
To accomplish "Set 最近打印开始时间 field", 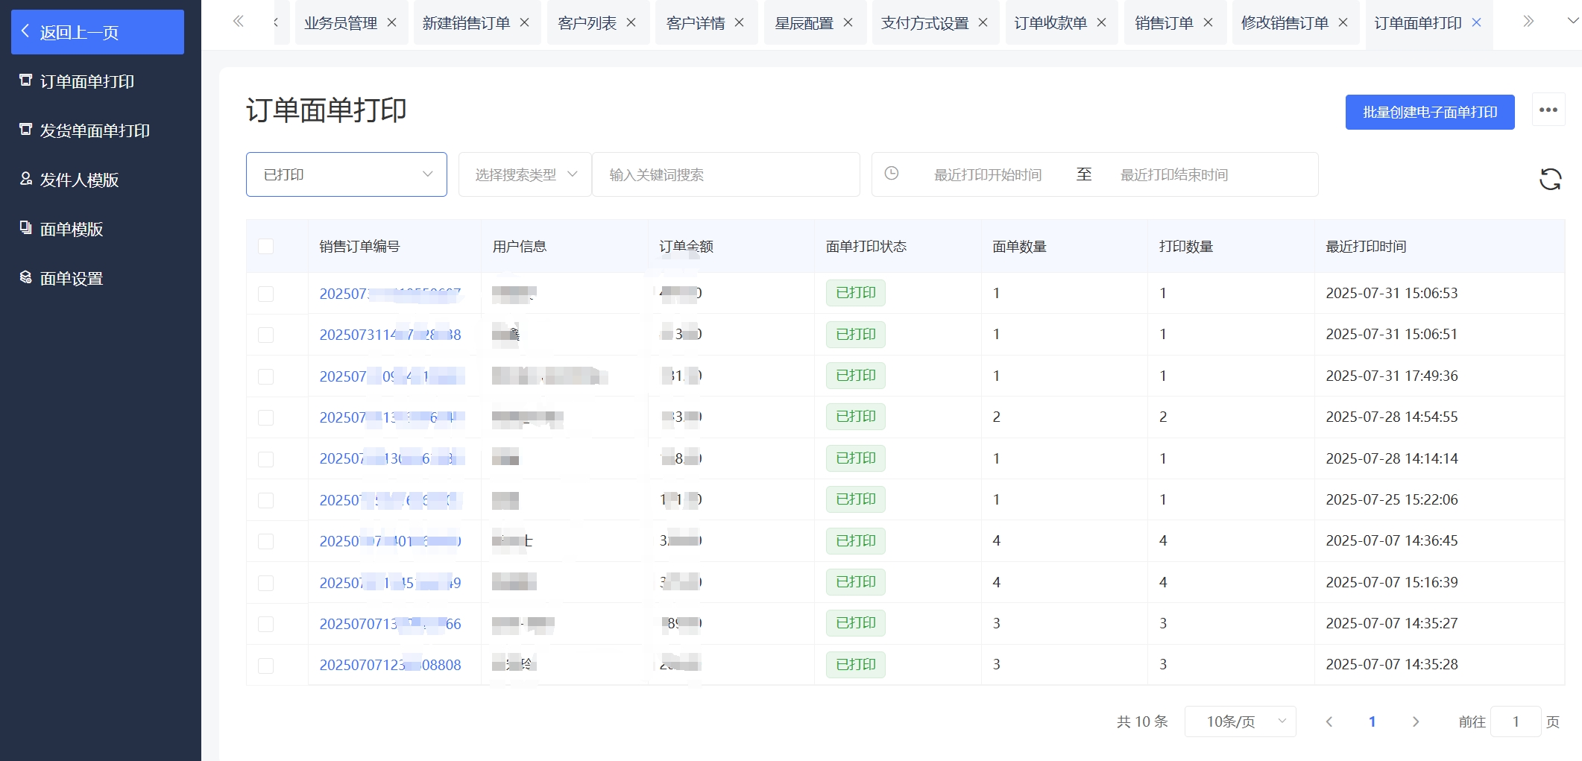I will tap(988, 174).
